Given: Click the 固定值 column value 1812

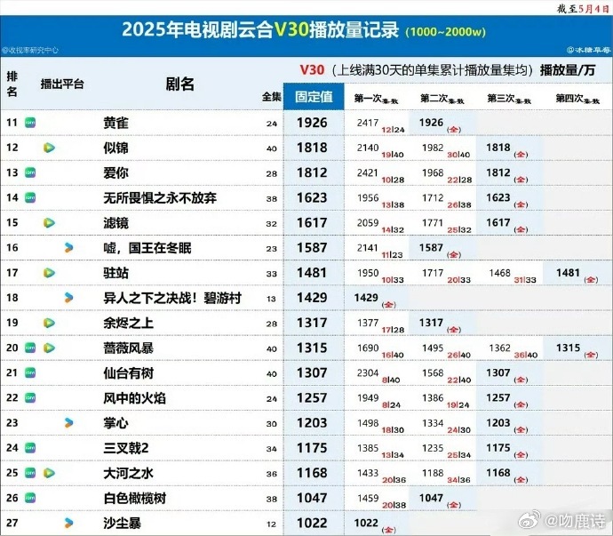Looking at the screenshot, I should click(x=312, y=173).
